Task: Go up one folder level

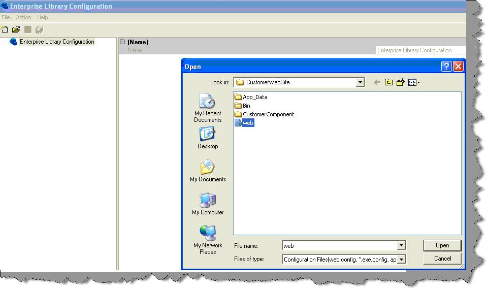Action: click(x=388, y=82)
